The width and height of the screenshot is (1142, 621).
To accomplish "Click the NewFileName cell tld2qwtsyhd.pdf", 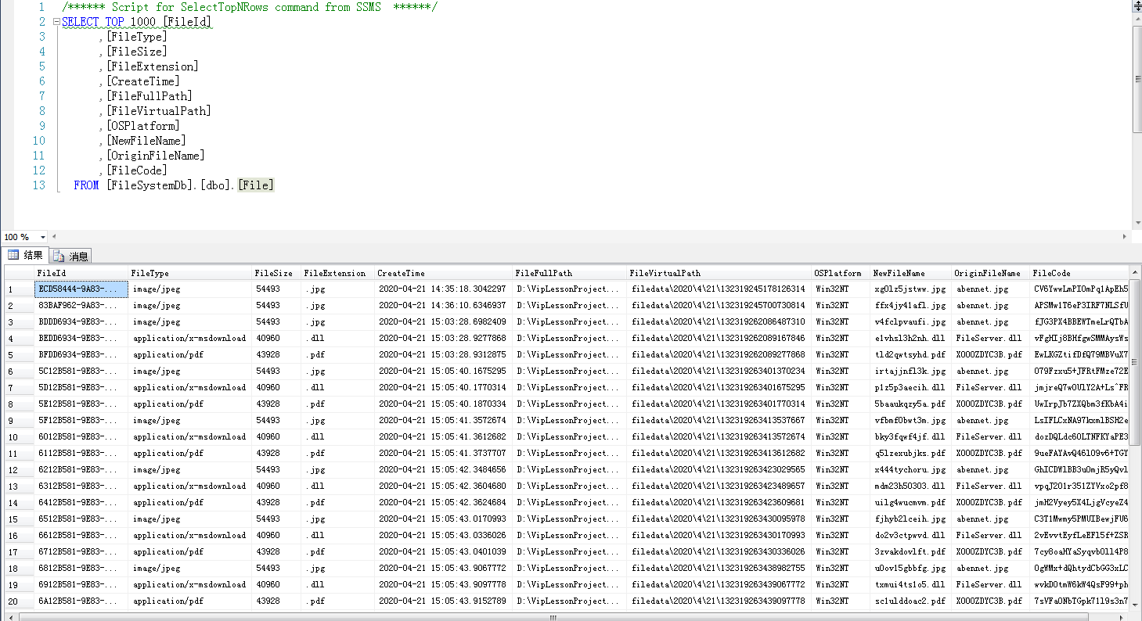I will 910,354.
